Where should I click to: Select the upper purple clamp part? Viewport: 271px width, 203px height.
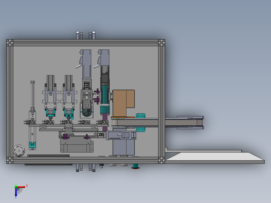97,91
